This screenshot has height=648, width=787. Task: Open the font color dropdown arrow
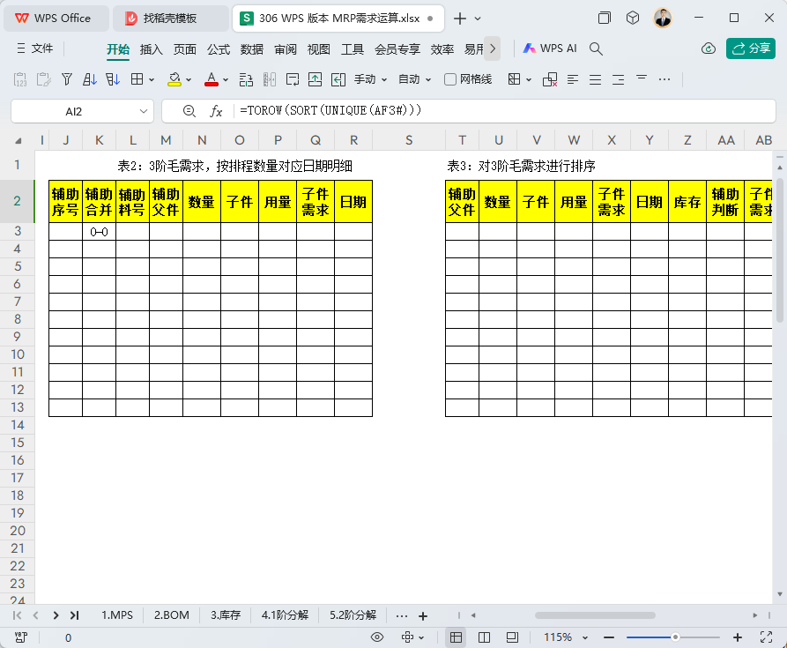point(226,80)
